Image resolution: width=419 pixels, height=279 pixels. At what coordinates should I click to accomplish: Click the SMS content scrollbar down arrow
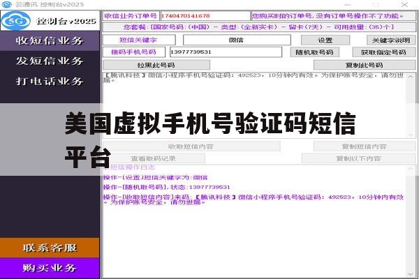pyautogui.click(x=411, y=135)
